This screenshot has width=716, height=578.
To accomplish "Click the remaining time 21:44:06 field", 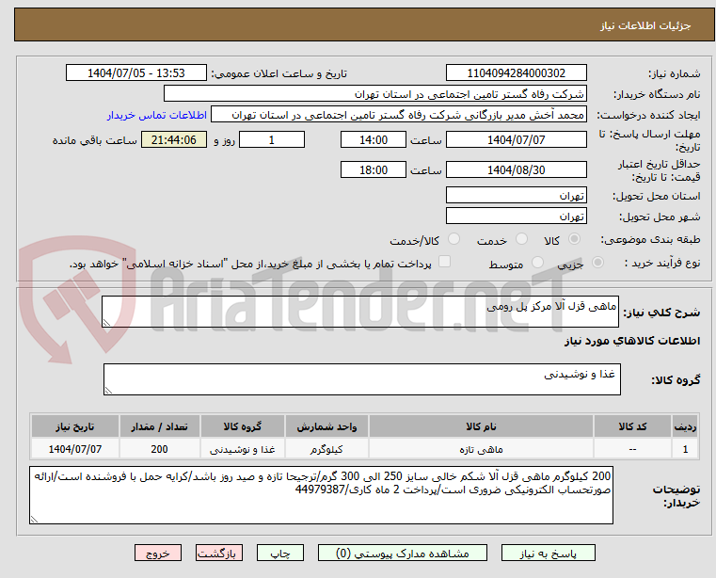I will (x=174, y=140).
